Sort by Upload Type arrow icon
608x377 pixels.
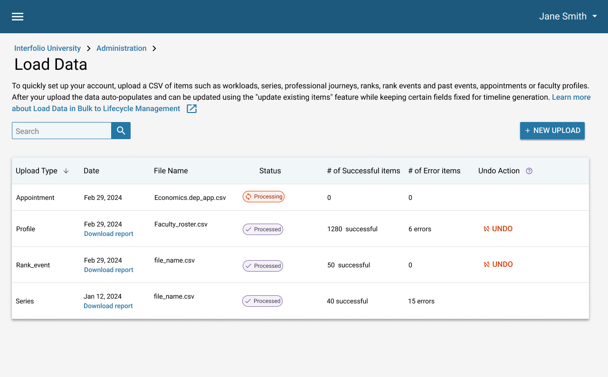[66, 171]
